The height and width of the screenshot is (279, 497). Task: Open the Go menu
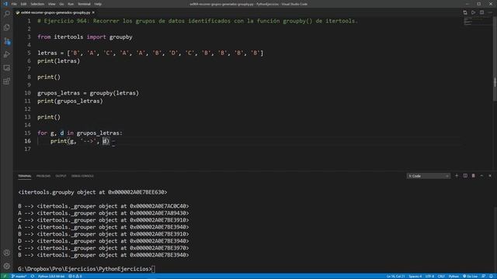pyautogui.click(x=61, y=4)
